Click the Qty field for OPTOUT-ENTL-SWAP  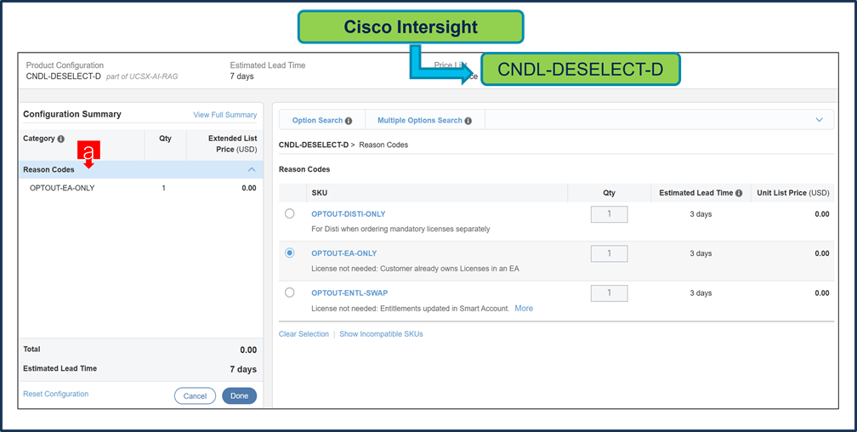tap(609, 293)
